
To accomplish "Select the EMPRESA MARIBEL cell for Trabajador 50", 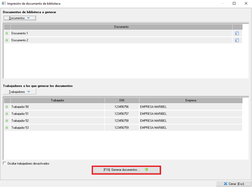I will (x=191, y=107).
